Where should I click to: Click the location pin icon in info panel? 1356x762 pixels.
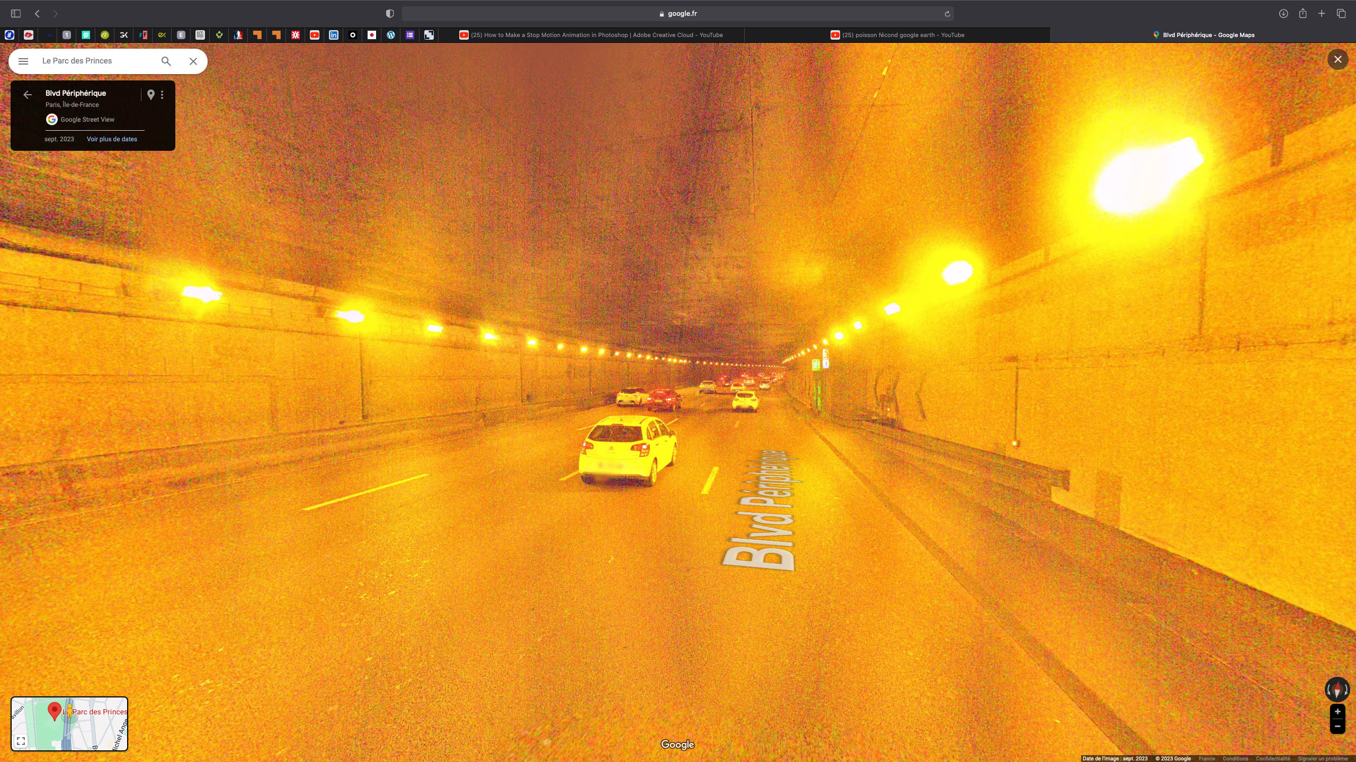coord(151,95)
